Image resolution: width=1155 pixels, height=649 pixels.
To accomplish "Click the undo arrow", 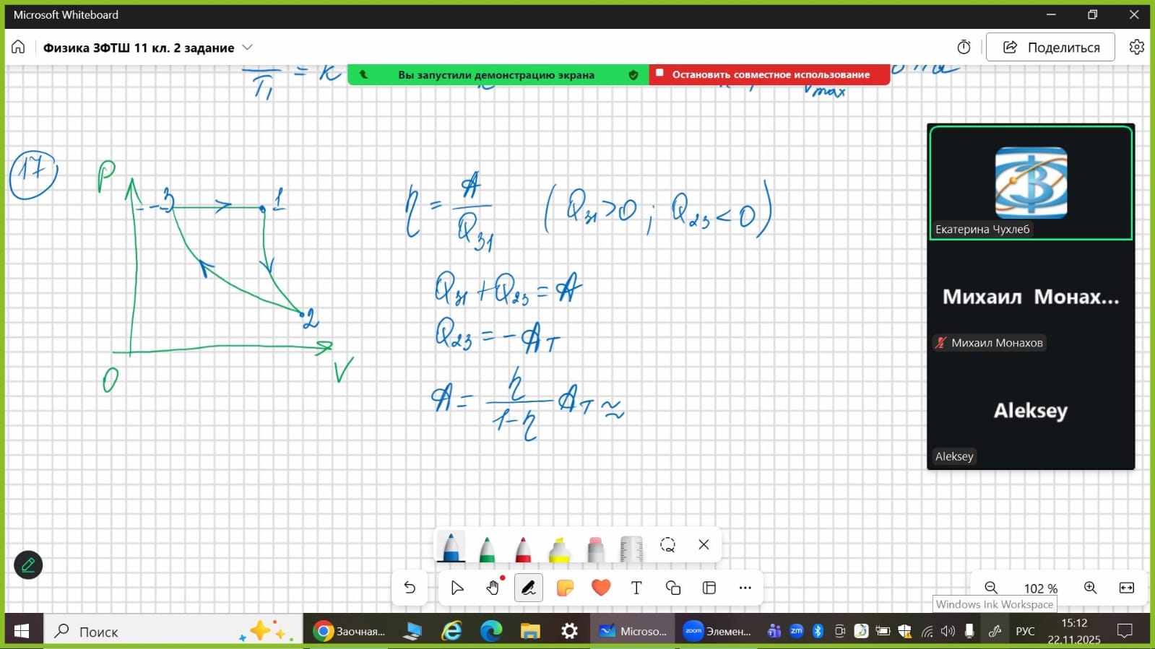I will 410,588.
